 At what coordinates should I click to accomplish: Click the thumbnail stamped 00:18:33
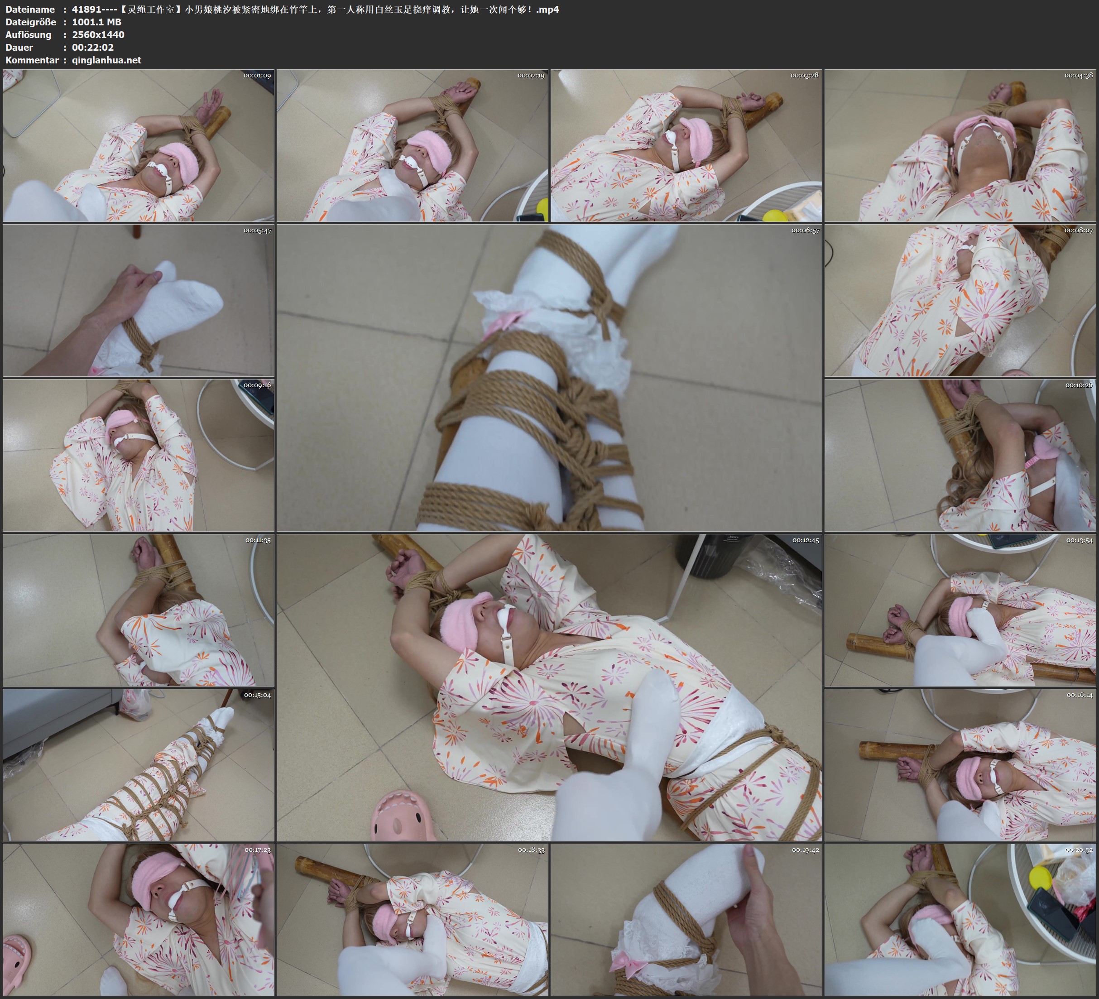pos(412,920)
